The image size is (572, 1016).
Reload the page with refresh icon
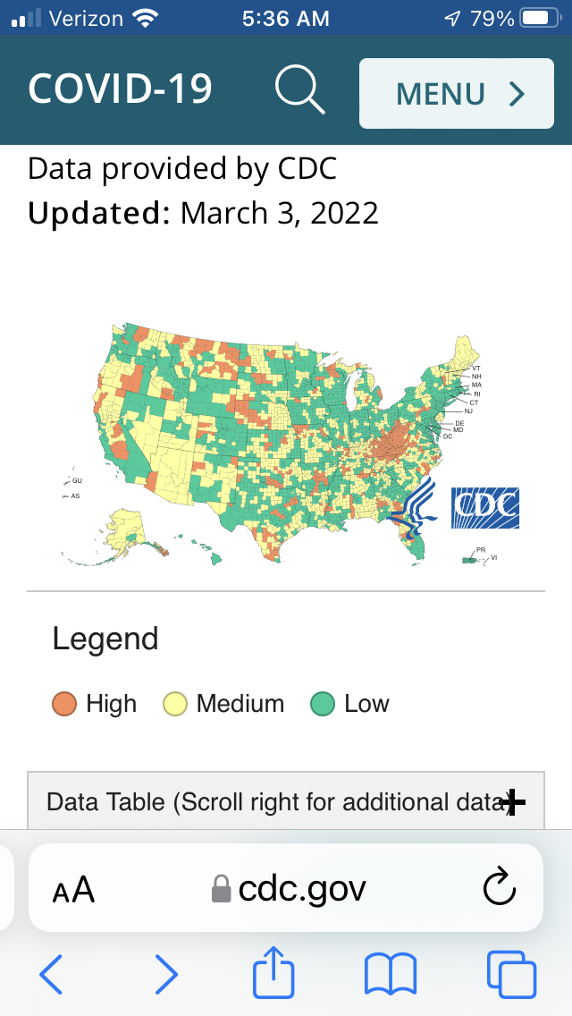(x=500, y=888)
